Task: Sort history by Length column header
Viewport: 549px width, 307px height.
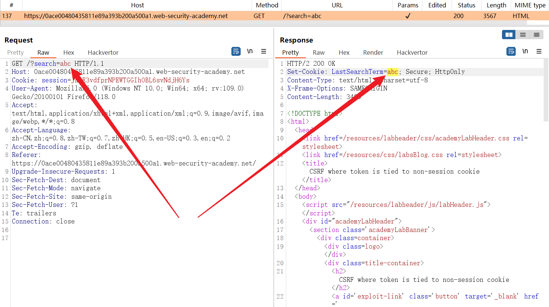Action: click(496, 5)
